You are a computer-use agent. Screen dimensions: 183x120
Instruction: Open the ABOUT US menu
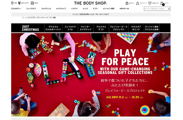point(124,9)
